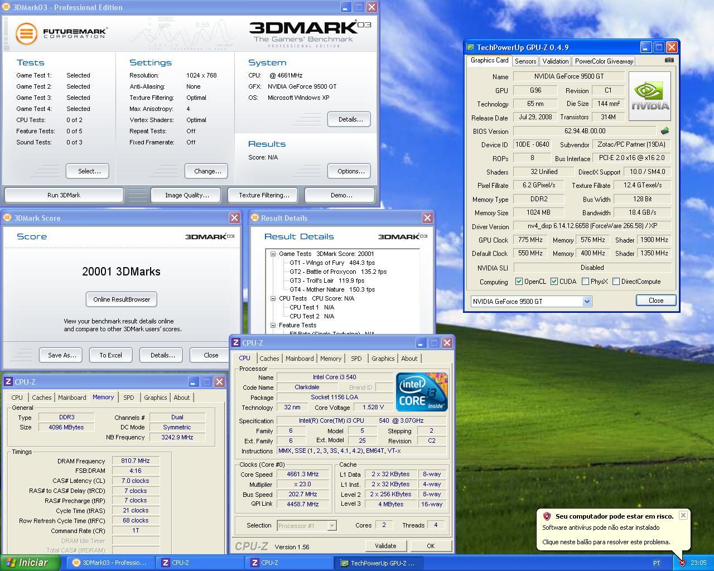Open the Caches tab in the front CPU-Z window
Screen dimensions: 714x571
tap(269, 359)
